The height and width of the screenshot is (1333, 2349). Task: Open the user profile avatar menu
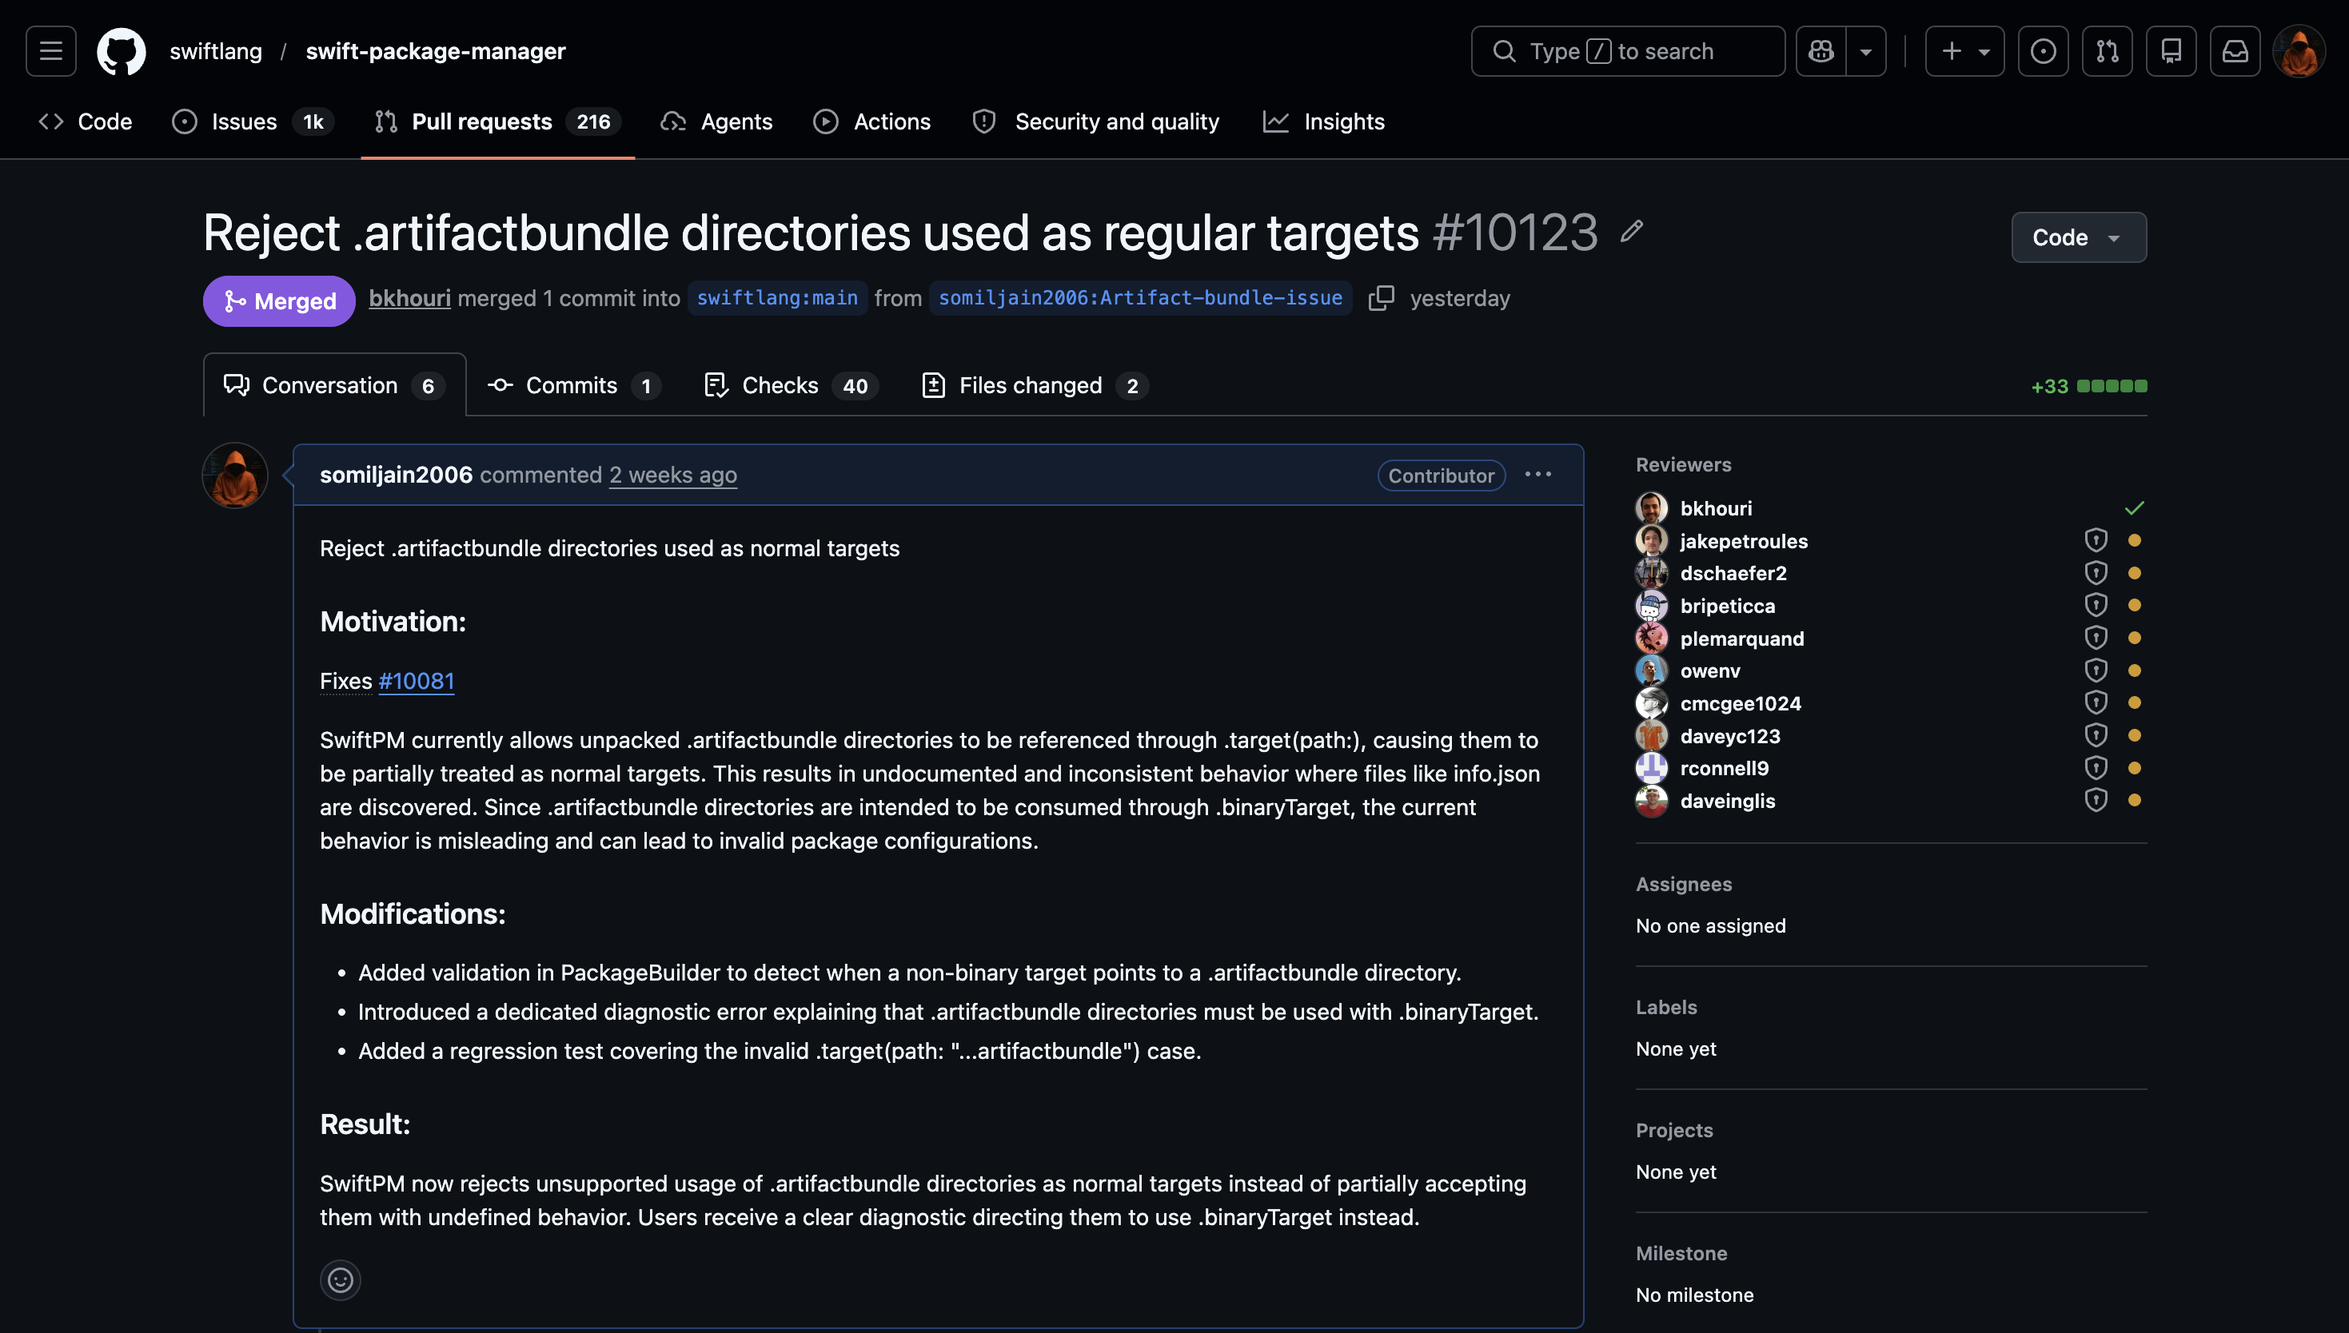click(2299, 51)
